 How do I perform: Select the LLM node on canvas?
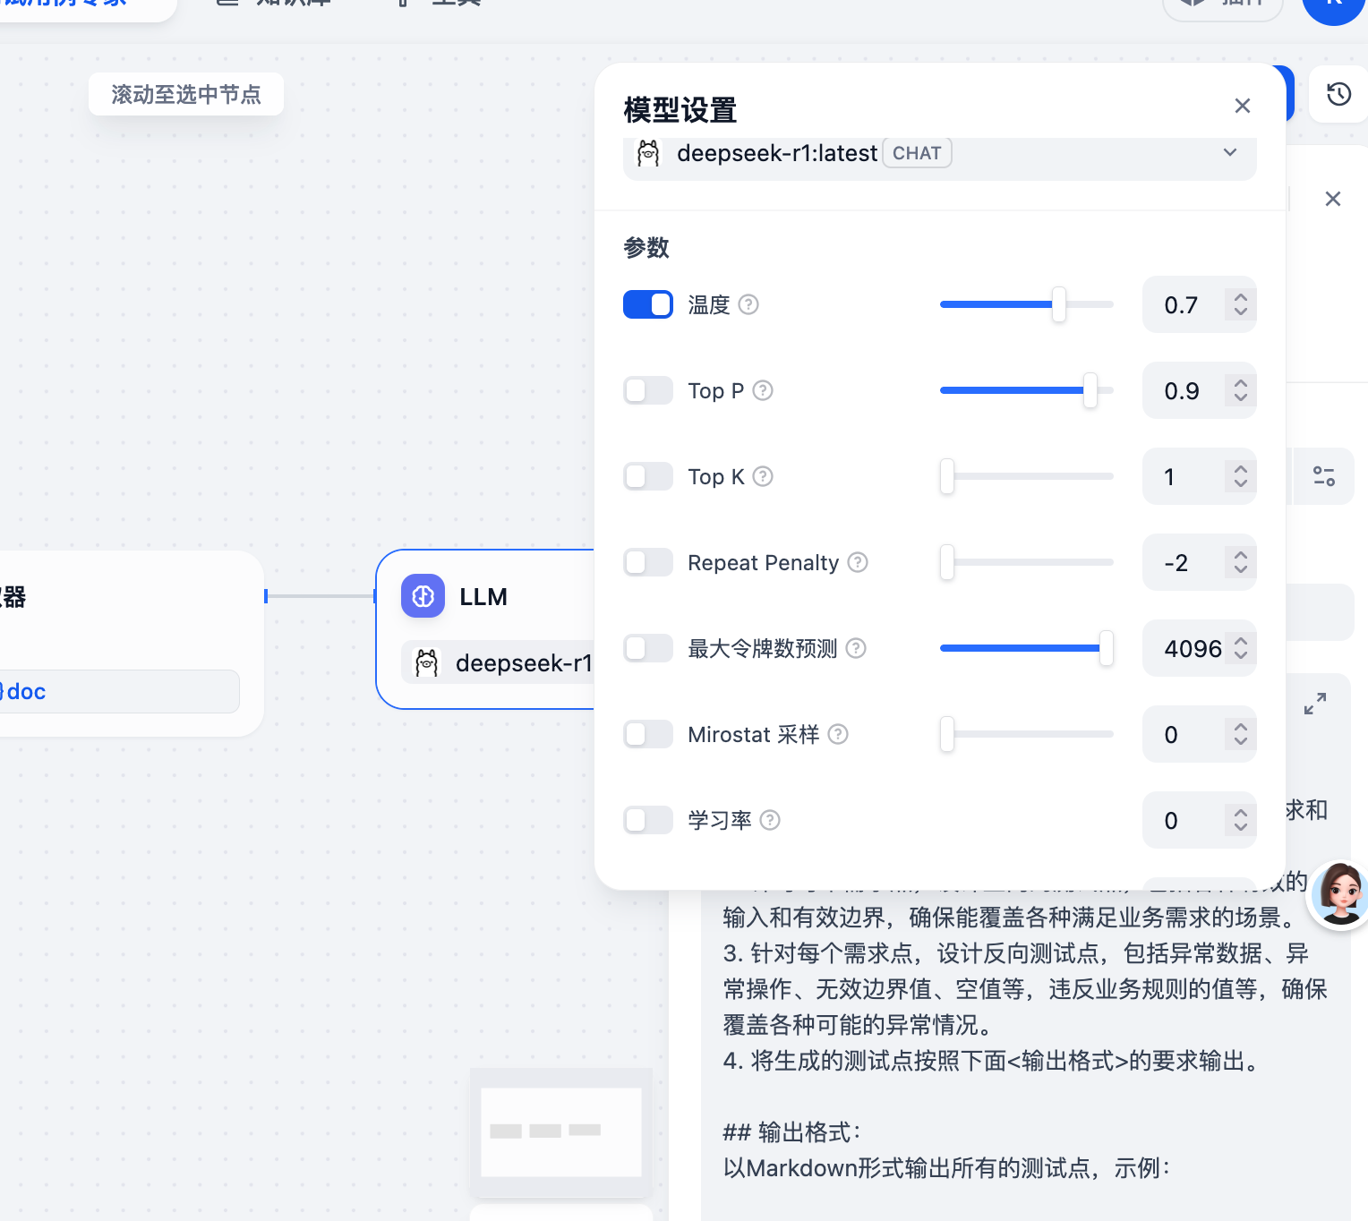[x=484, y=629]
